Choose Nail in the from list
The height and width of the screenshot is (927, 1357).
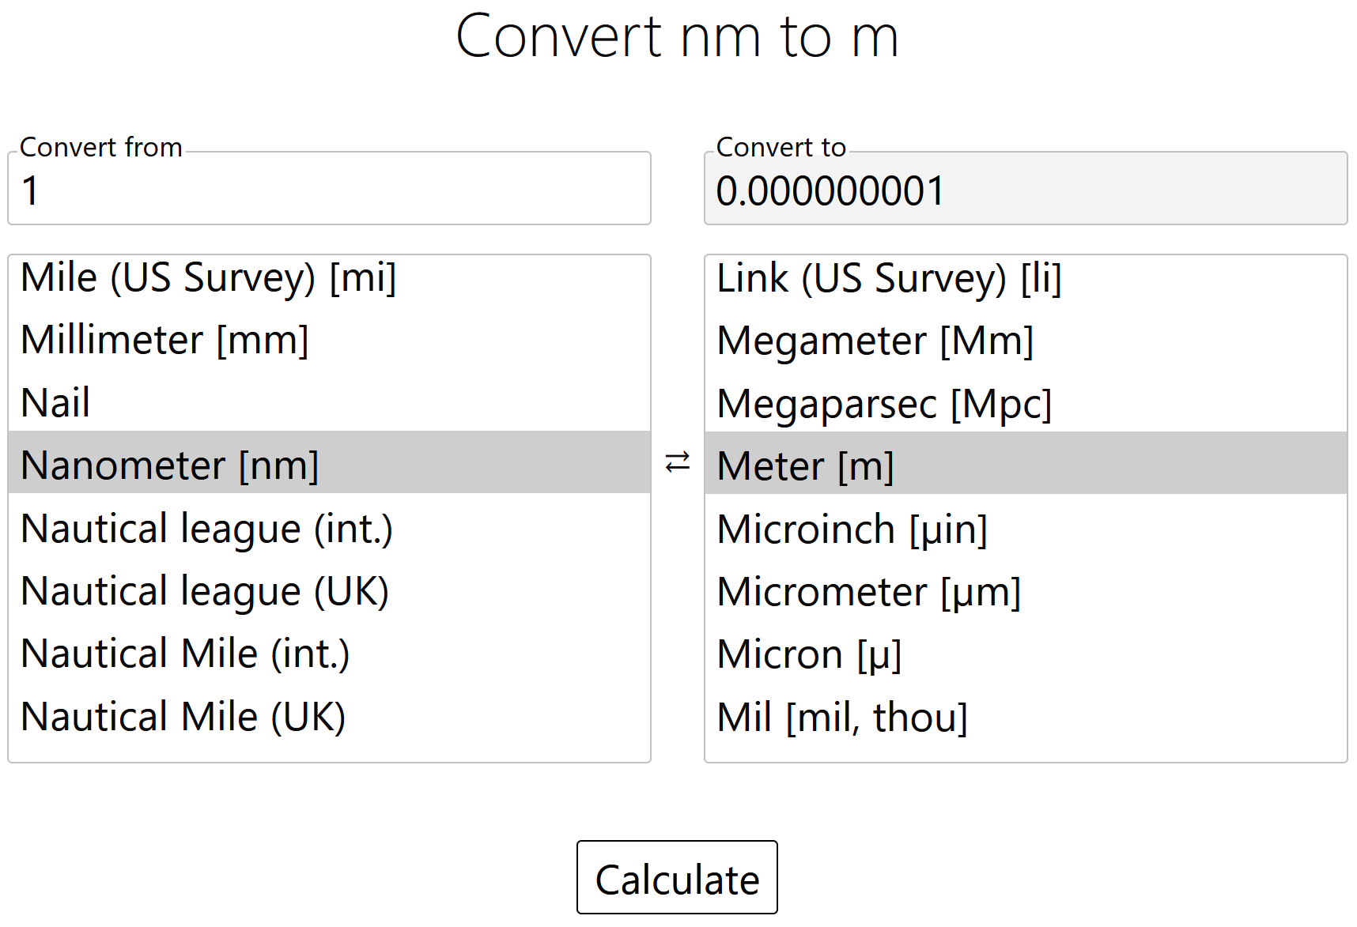coord(329,402)
